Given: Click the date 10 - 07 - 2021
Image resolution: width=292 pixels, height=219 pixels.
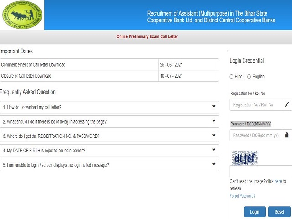Looking at the screenshot, I should [171, 76].
